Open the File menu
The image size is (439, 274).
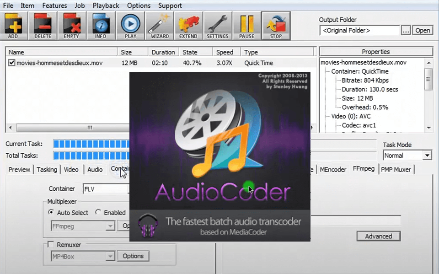click(x=8, y=5)
